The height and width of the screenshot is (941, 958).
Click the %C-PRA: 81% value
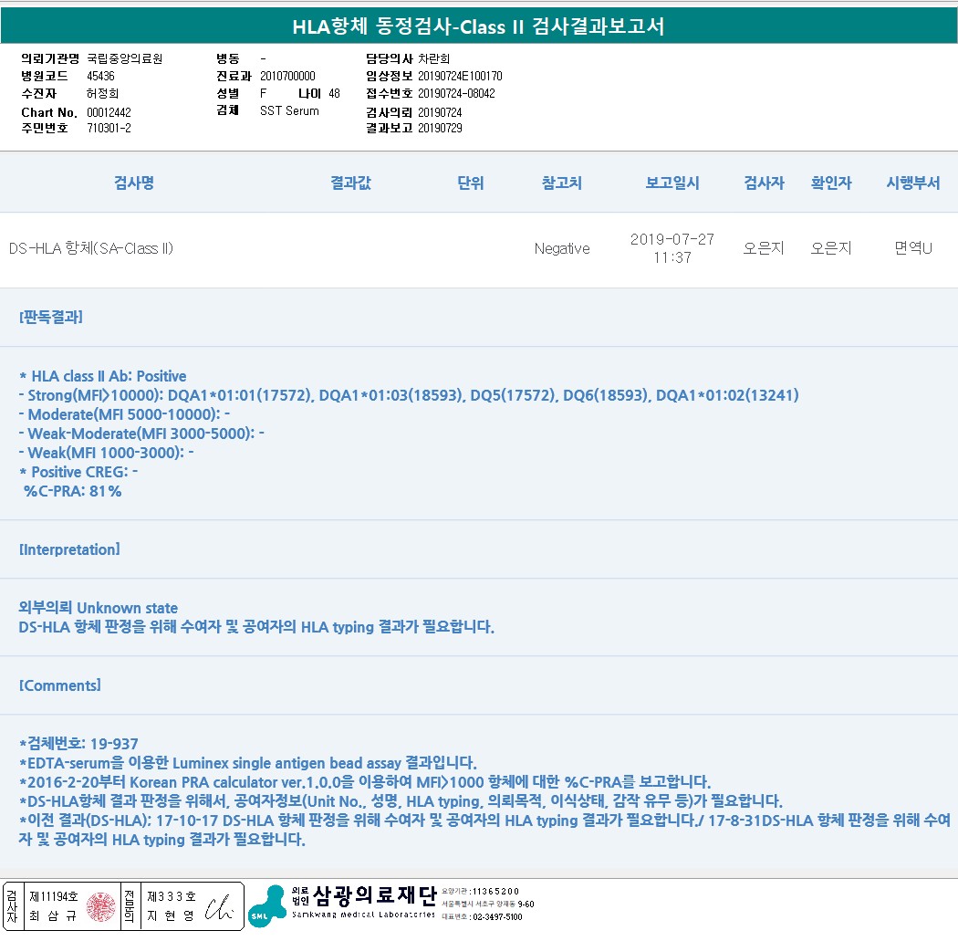click(72, 491)
